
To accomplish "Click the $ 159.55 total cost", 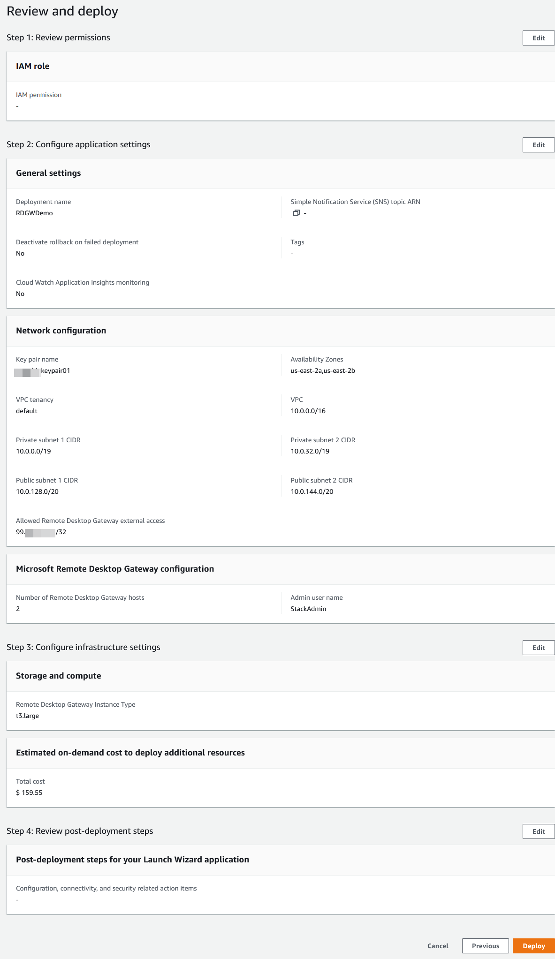I will tap(29, 793).
